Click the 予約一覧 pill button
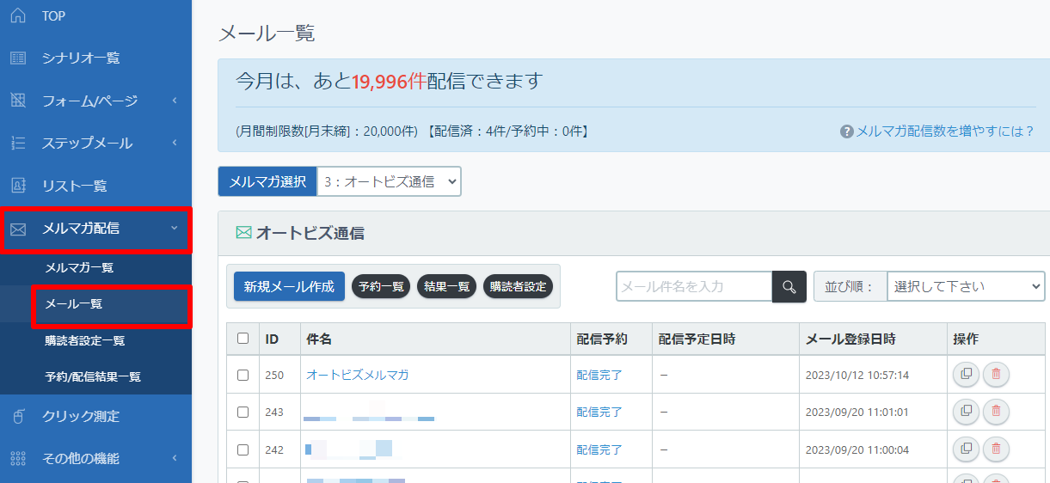Viewport: 1050px width, 483px height. coord(382,287)
